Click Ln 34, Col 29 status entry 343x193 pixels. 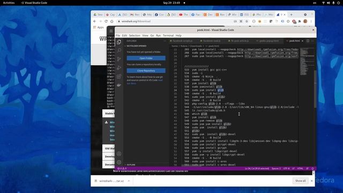tap(257, 168)
